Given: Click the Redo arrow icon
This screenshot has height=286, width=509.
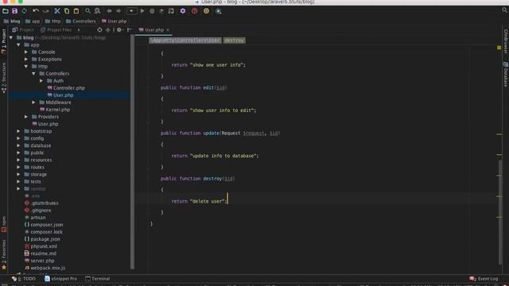Looking at the screenshot, I should tap(46, 11).
